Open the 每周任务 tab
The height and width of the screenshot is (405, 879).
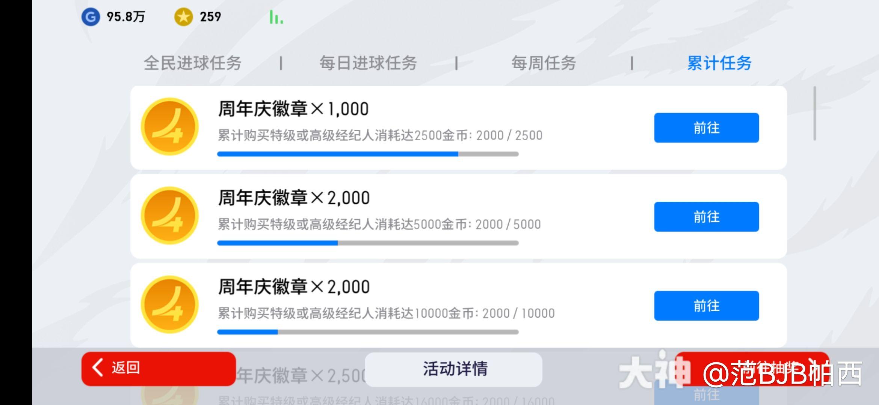click(544, 63)
